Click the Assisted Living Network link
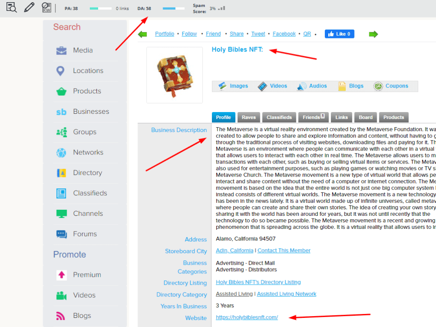This screenshot has height=327, width=436. point(287,294)
